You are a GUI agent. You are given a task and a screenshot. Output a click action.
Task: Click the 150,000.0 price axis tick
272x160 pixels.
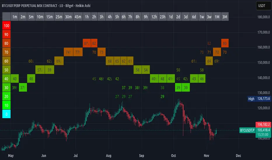click(x=264, y=63)
